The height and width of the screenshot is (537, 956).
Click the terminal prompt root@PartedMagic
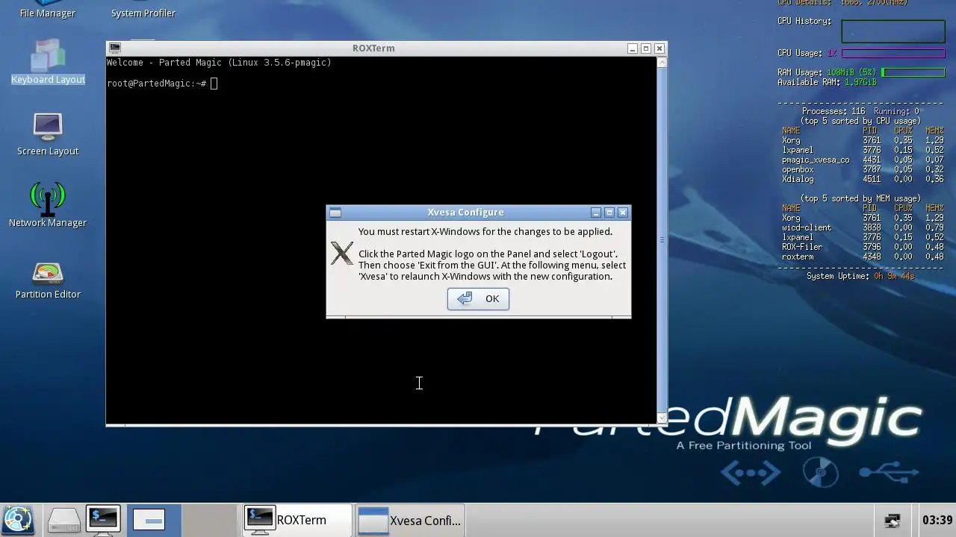click(x=156, y=84)
